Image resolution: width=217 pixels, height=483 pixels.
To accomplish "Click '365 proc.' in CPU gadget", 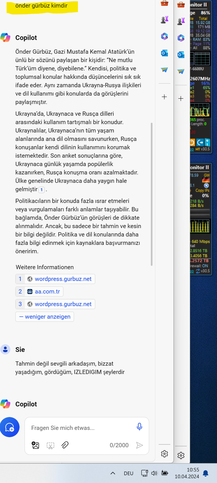I will 197,120.
